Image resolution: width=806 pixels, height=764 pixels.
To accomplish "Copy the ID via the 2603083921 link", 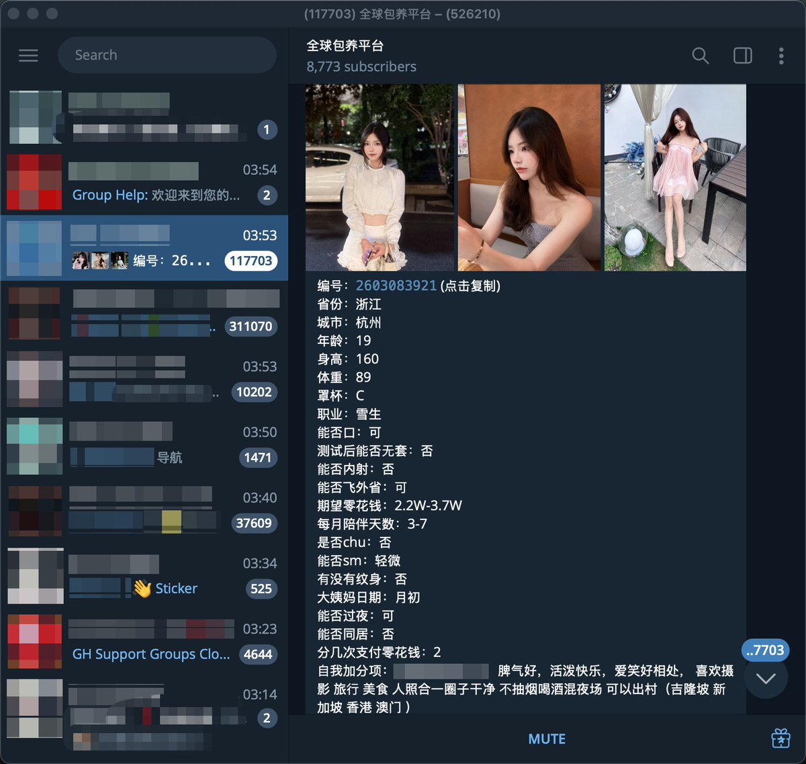I will coord(396,285).
